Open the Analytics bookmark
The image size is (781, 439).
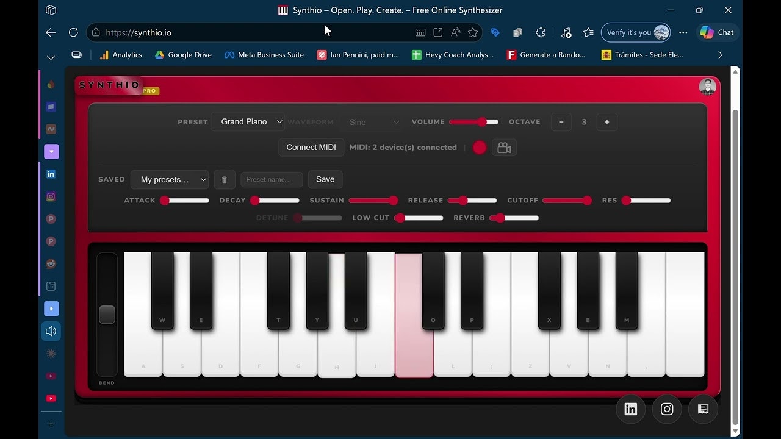click(120, 55)
